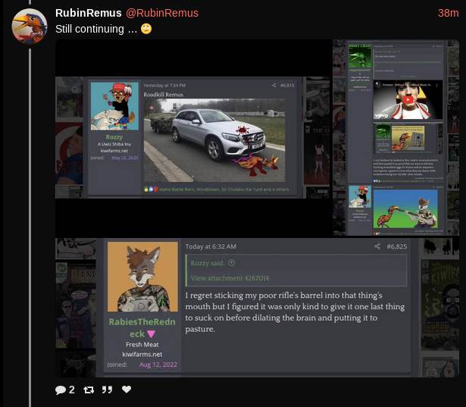The image size is (466, 407).
Task: Click the 'Still continuing ...' post text
Action: [104, 29]
